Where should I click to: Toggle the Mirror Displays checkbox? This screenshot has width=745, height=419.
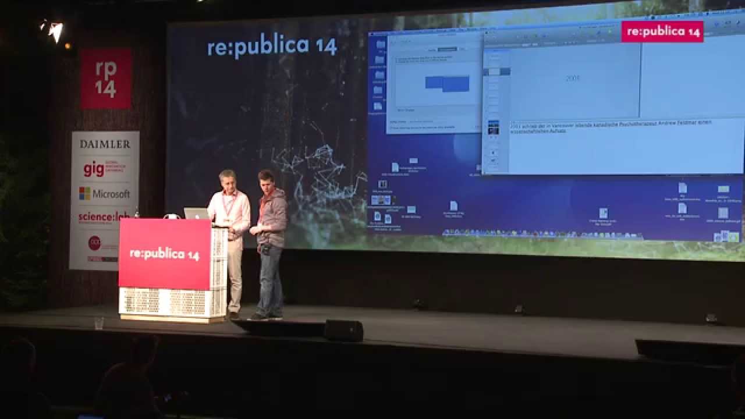[x=397, y=110]
